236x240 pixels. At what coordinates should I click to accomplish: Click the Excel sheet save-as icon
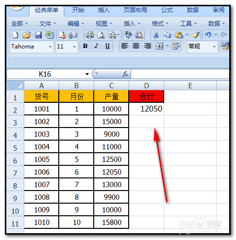point(50,35)
